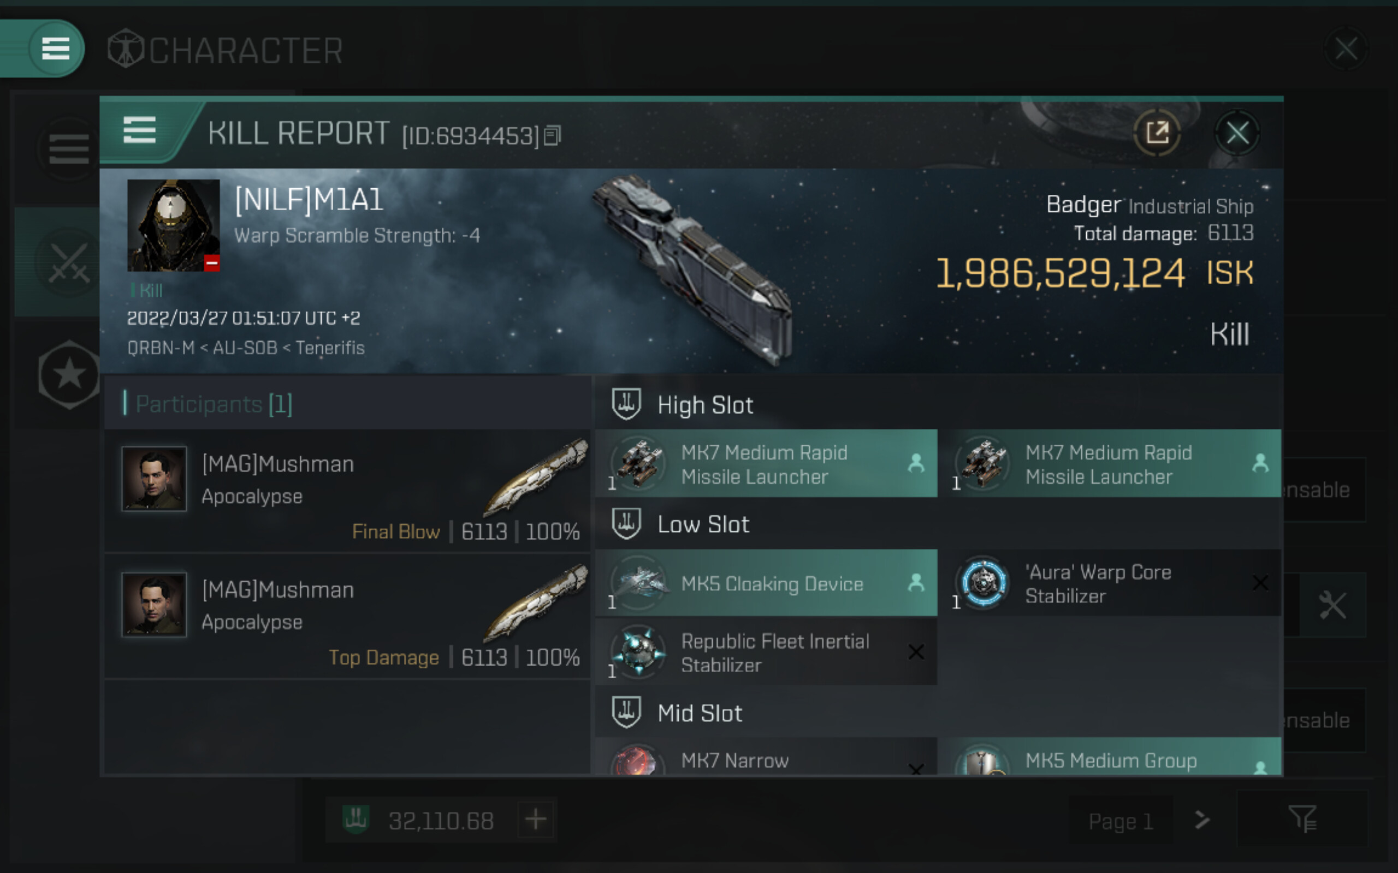The image size is (1398, 873).
Task: Select the crossed swords combat sidebar icon
Action: [x=69, y=262]
